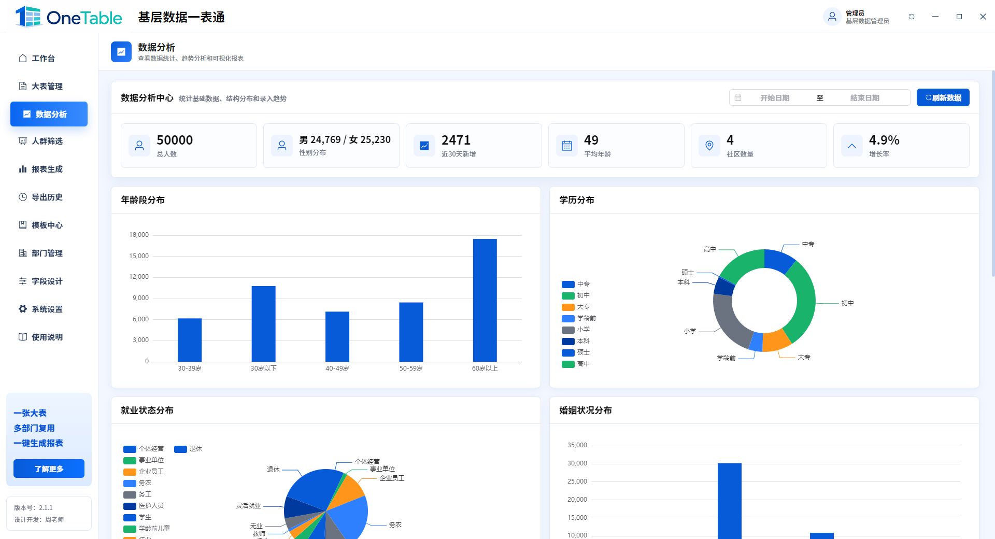Open the start date picker field
Image resolution: width=995 pixels, height=539 pixels.
click(775, 97)
